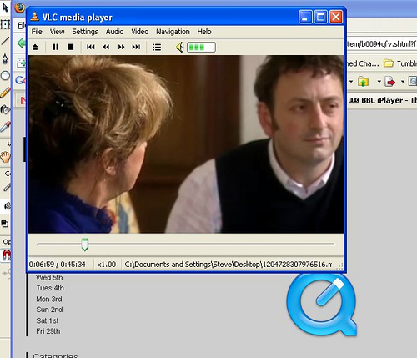Open the VLC Help menu

pyautogui.click(x=204, y=32)
